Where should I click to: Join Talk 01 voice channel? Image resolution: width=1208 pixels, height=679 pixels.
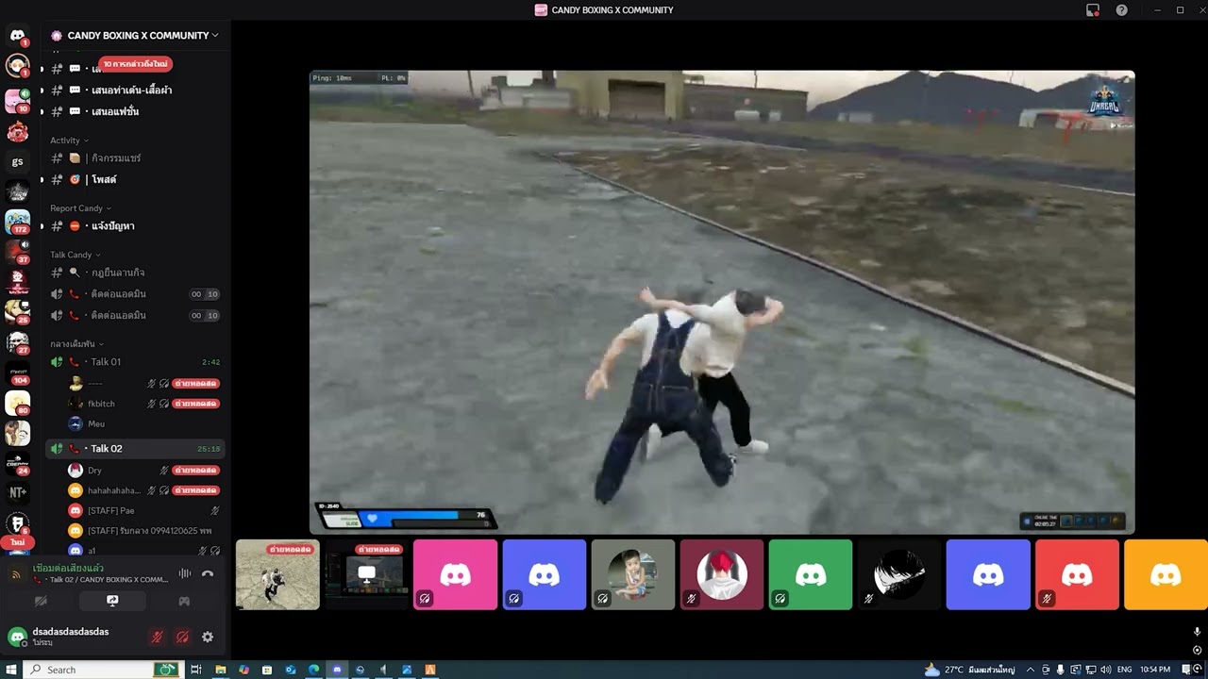[135, 362]
